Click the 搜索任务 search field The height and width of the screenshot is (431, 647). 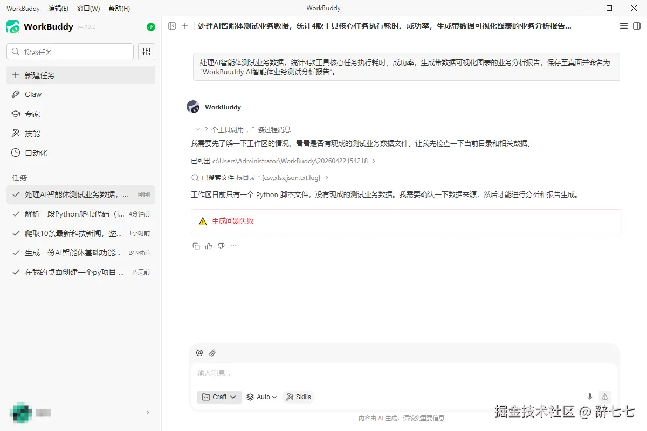[70, 52]
